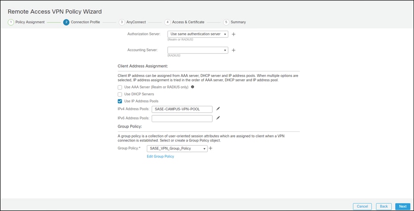The image size is (414, 211).
Task: Go to Summary step
Action: tap(235, 22)
